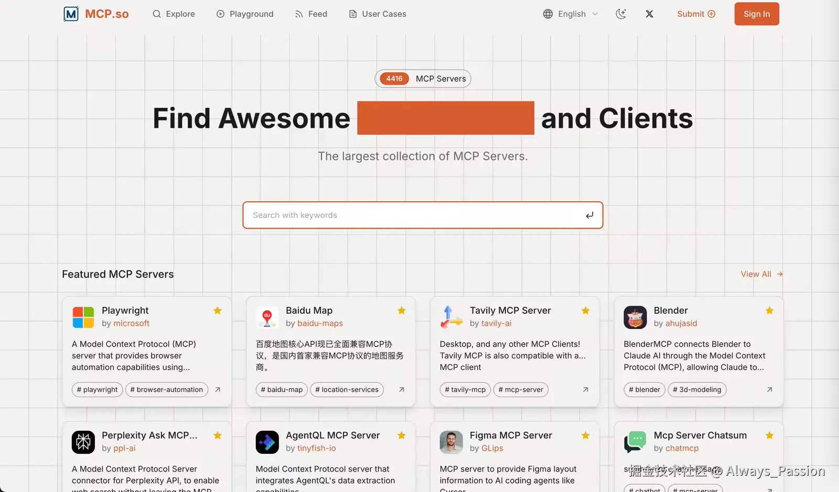Select the # blender tag
Screen dimensions: 839x492
click(644, 390)
